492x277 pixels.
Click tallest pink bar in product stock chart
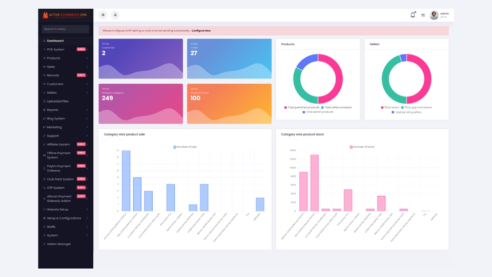[x=315, y=183]
